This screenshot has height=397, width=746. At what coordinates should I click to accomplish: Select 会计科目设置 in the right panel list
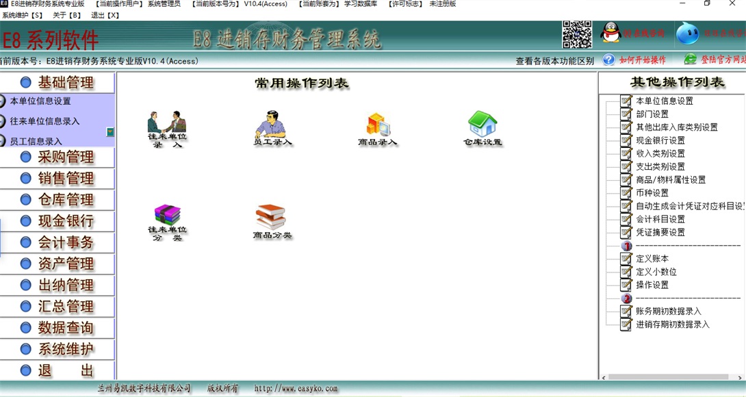click(x=660, y=219)
